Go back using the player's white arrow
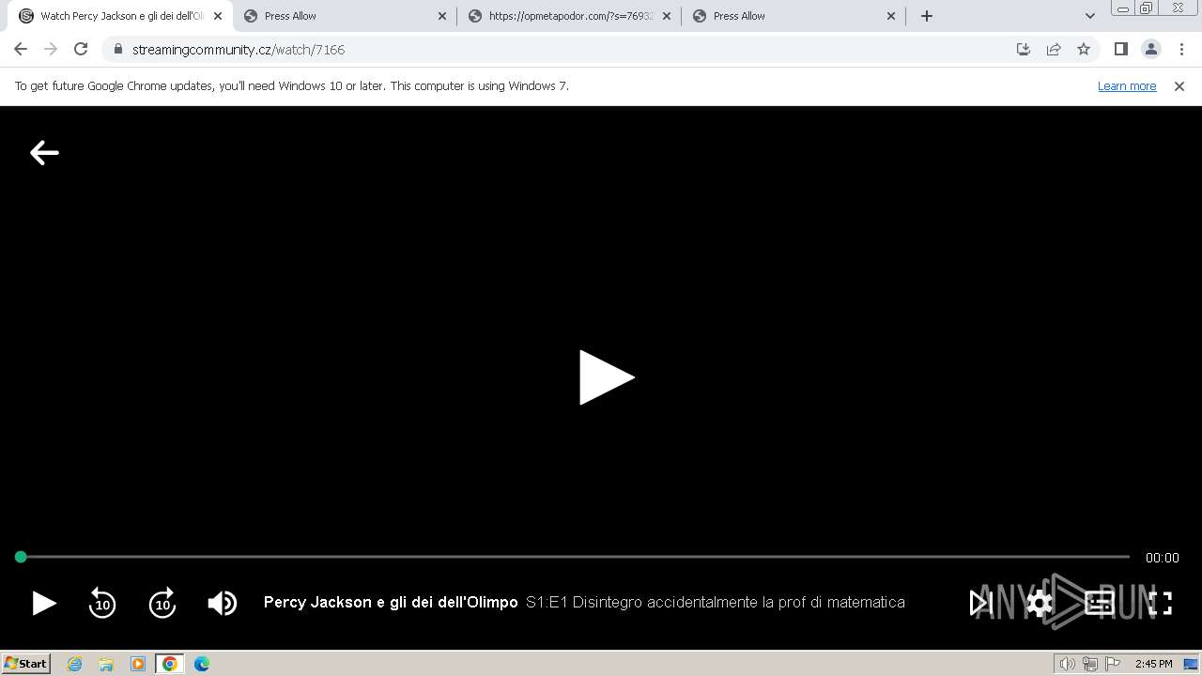1202x676 pixels. pyautogui.click(x=44, y=152)
